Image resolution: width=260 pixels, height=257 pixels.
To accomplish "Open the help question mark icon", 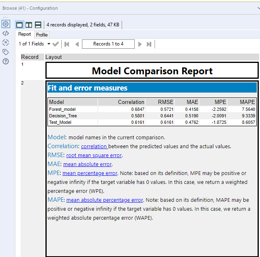I will point(6,61).
